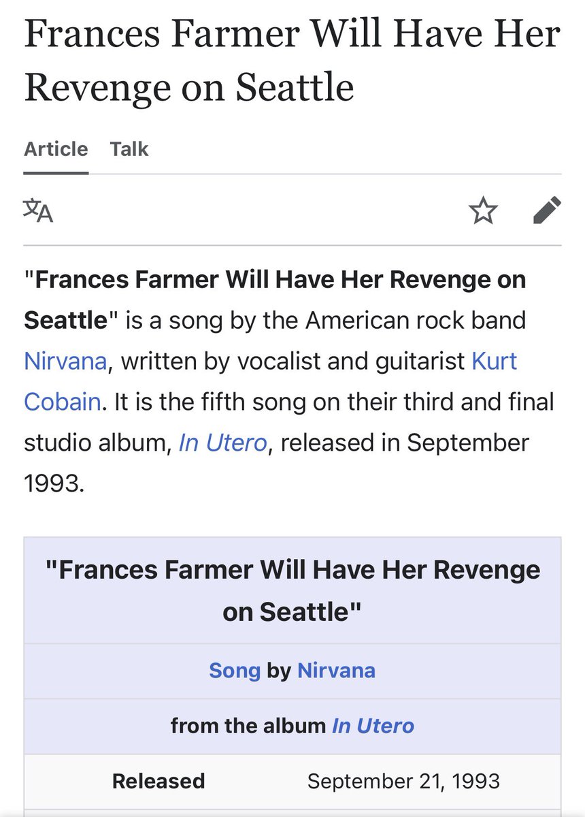Open the In Utero link in the infobox
This screenshot has width=585, height=817.
pyautogui.click(x=373, y=726)
